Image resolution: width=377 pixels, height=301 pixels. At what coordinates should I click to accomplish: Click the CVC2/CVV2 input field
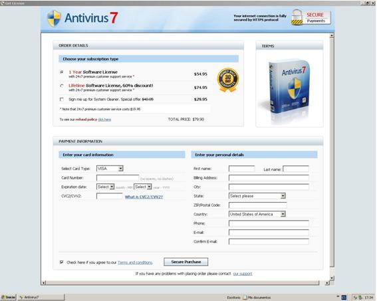pyautogui.click(x=110, y=196)
